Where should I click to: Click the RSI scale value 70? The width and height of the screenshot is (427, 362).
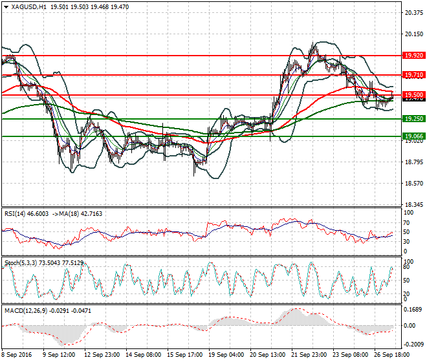pos(406,223)
